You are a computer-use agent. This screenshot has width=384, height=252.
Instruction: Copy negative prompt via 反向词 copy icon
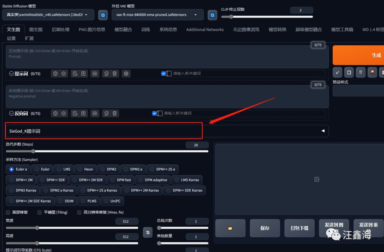point(106,113)
